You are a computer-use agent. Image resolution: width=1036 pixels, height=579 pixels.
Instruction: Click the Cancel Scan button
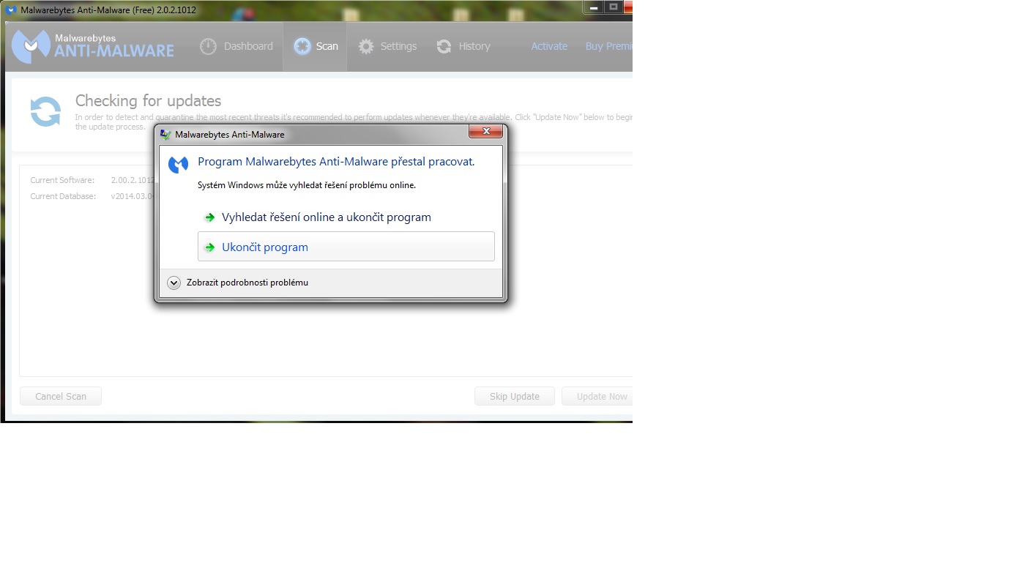(61, 396)
